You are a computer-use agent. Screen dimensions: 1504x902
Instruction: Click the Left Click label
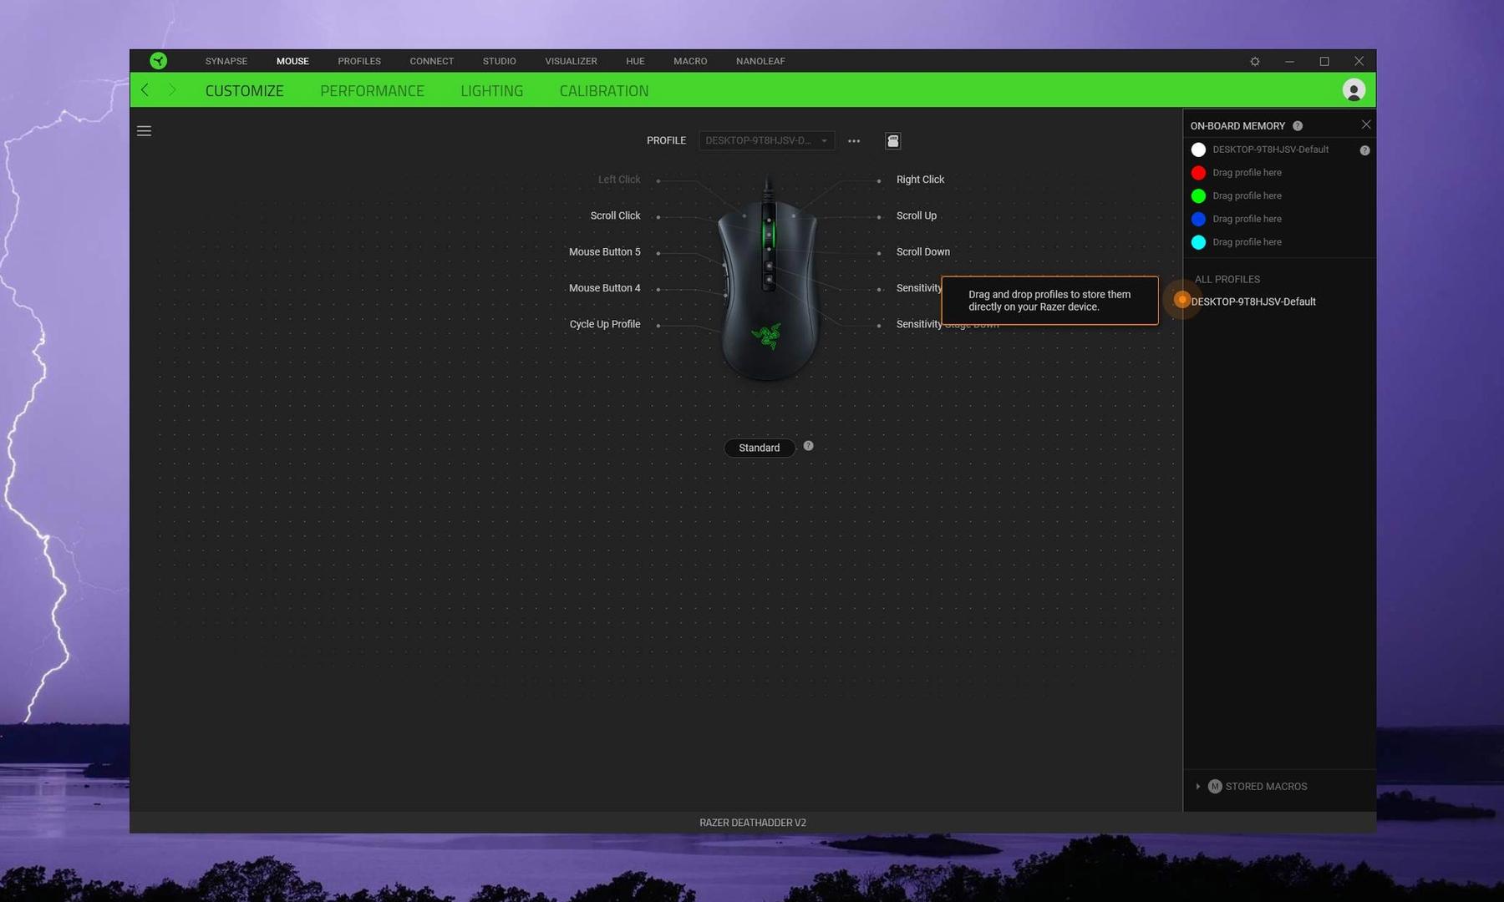point(619,180)
